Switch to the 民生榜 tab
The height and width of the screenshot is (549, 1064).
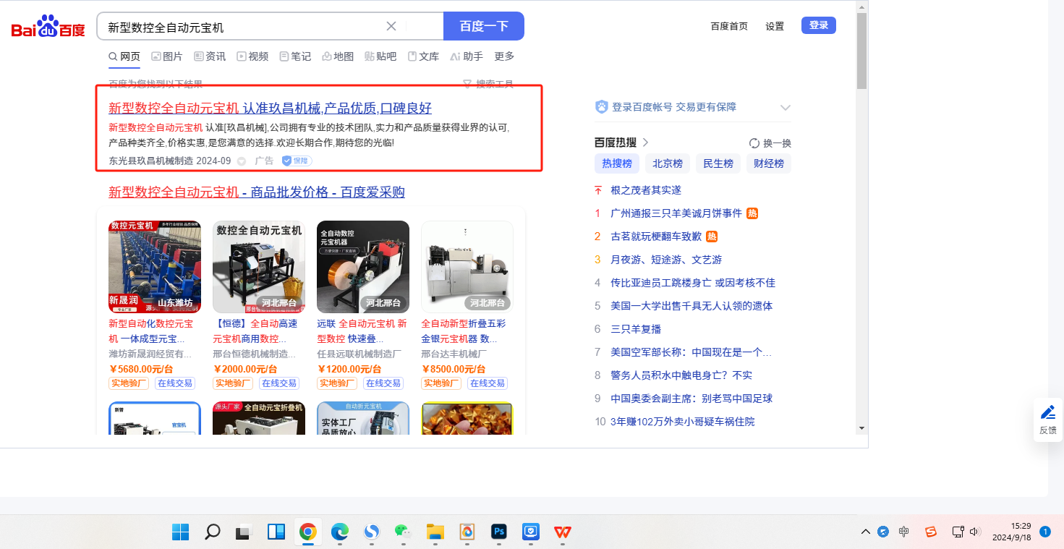(x=718, y=163)
